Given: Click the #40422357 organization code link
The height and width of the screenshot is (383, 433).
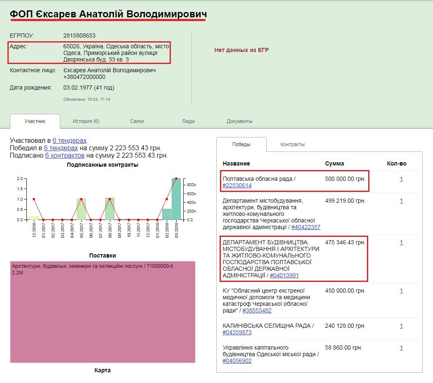Looking at the screenshot, I should point(306,227).
